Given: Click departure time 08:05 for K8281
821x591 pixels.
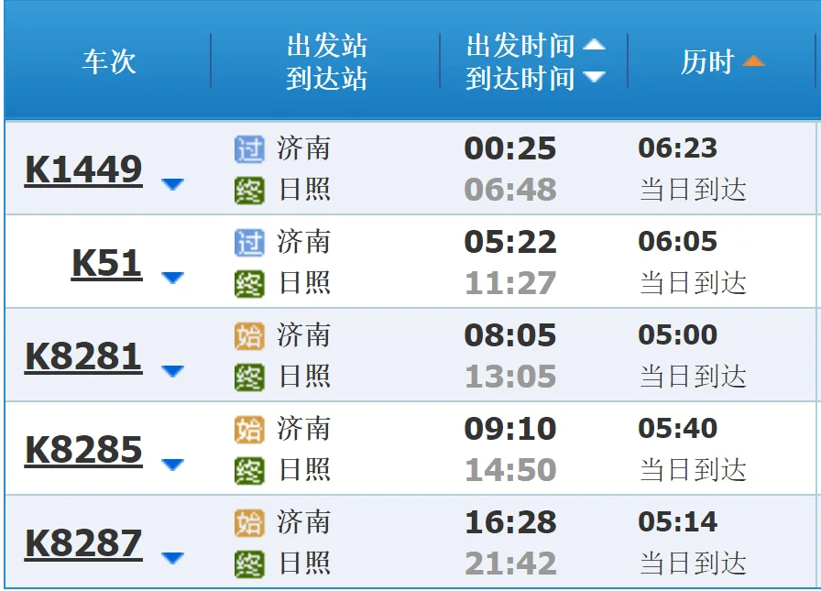Looking at the screenshot, I should coord(509,334).
